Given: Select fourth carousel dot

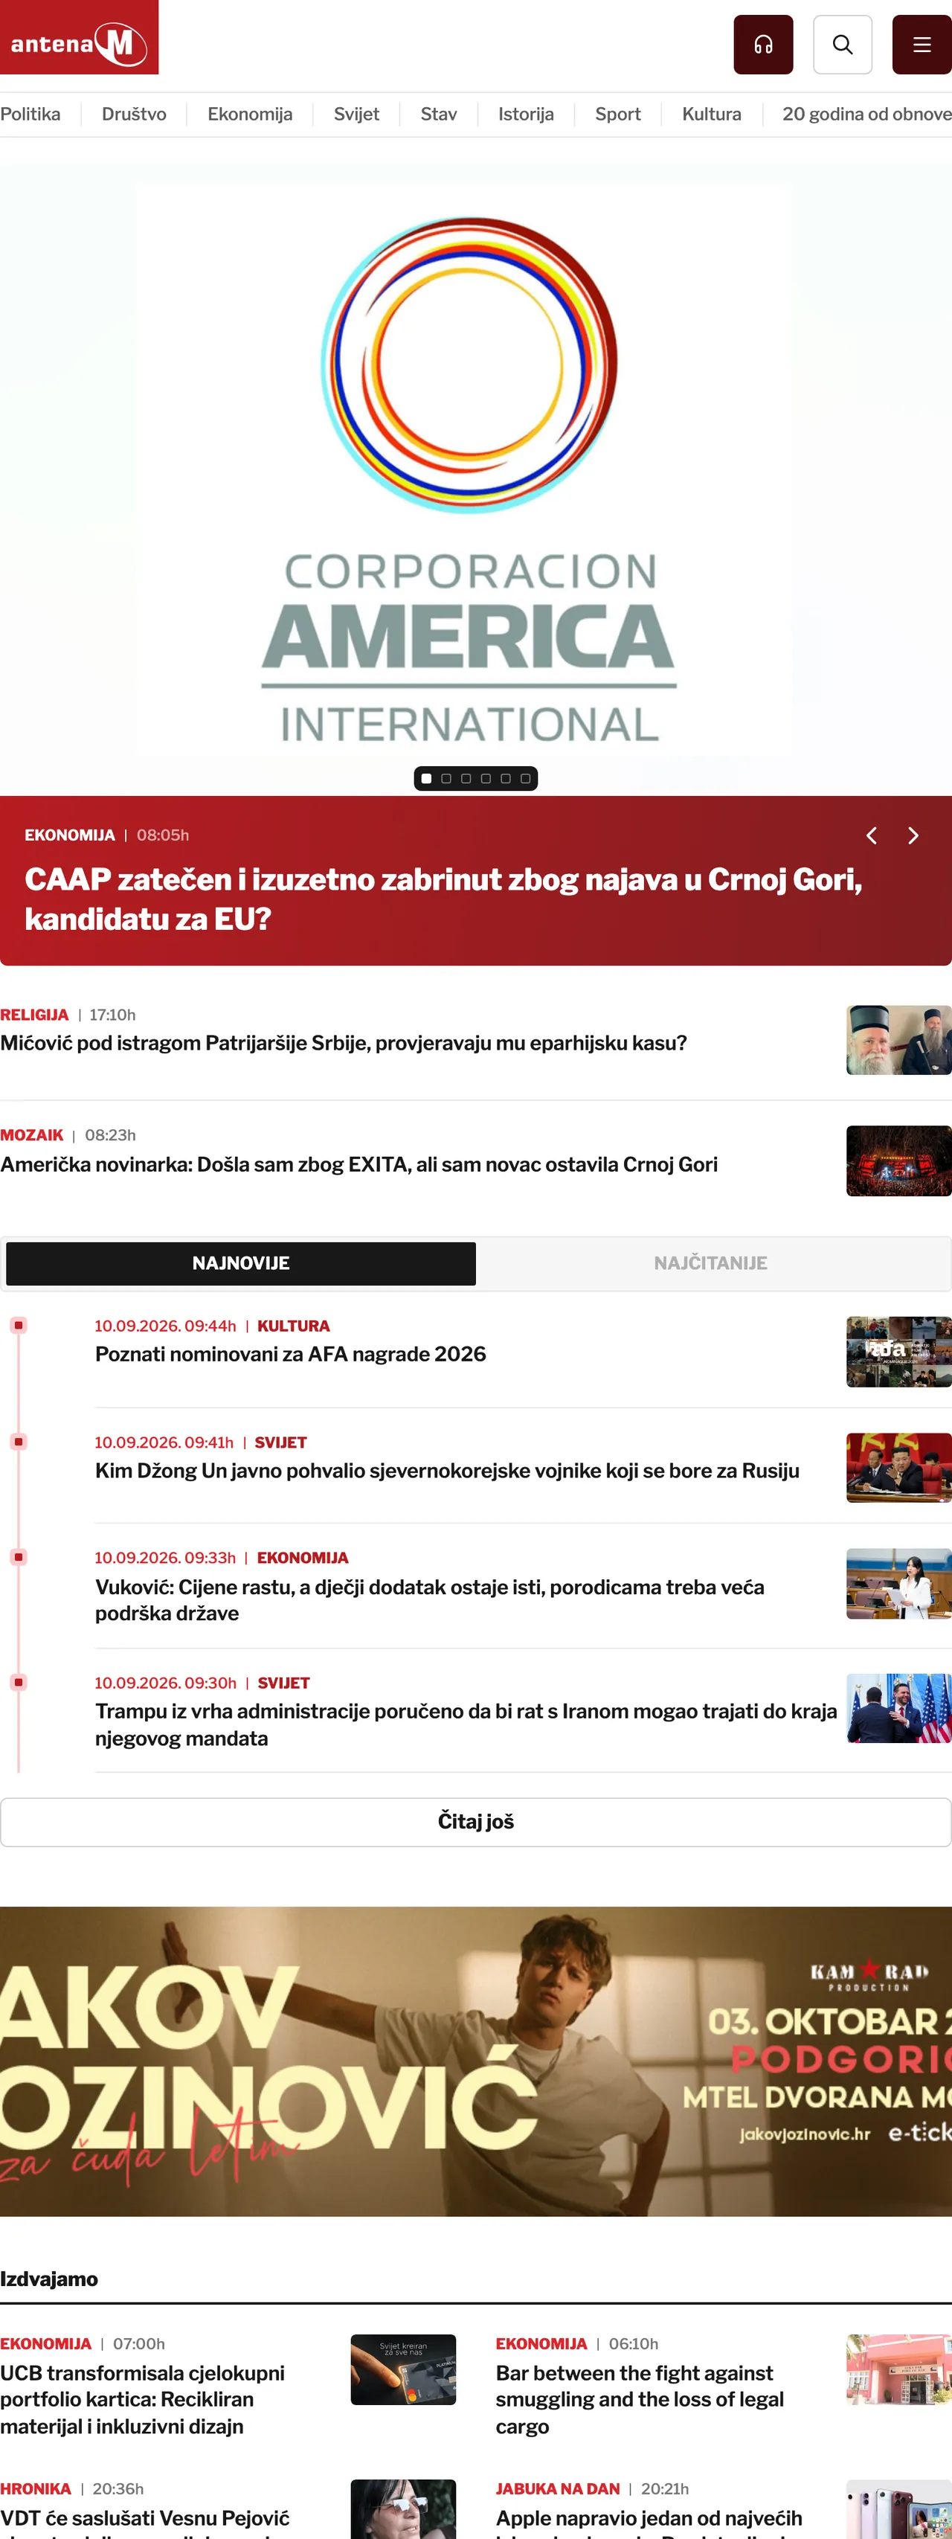Looking at the screenshot, I should tap(486, 779).
